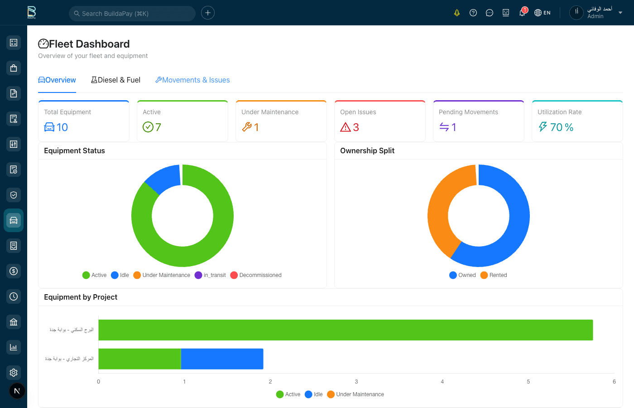Open the payments dollar icon in the sidebar
634x408 pixels.
tap(14, 271)
